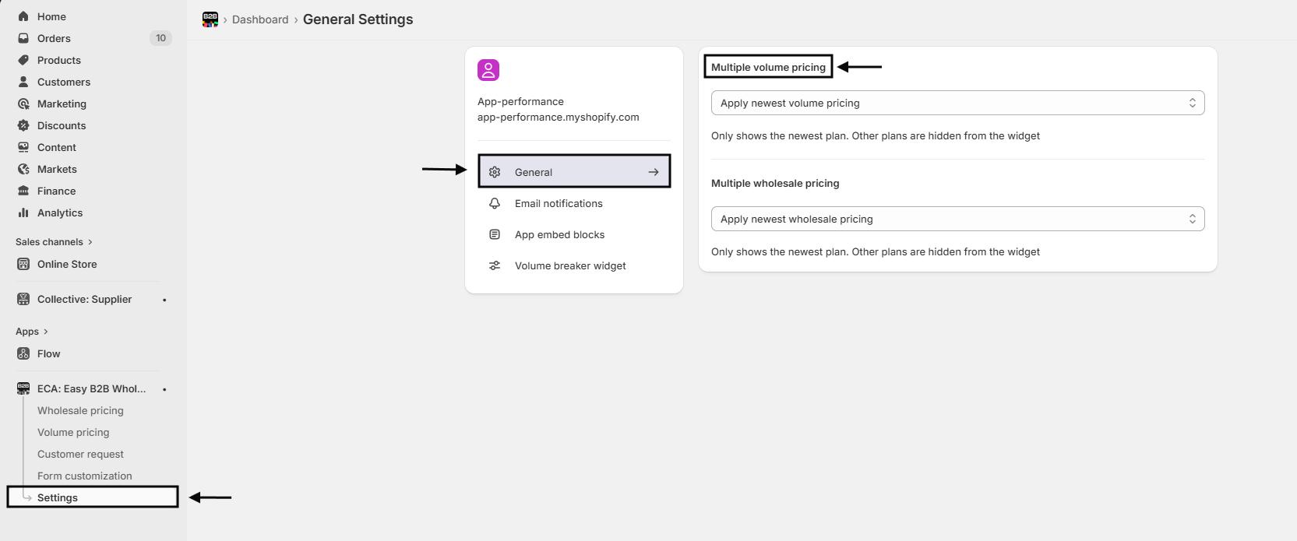1297x541 pixels.
Task: Go to the Dashboard breadcrumb link
Action: [x=260, y=19]
